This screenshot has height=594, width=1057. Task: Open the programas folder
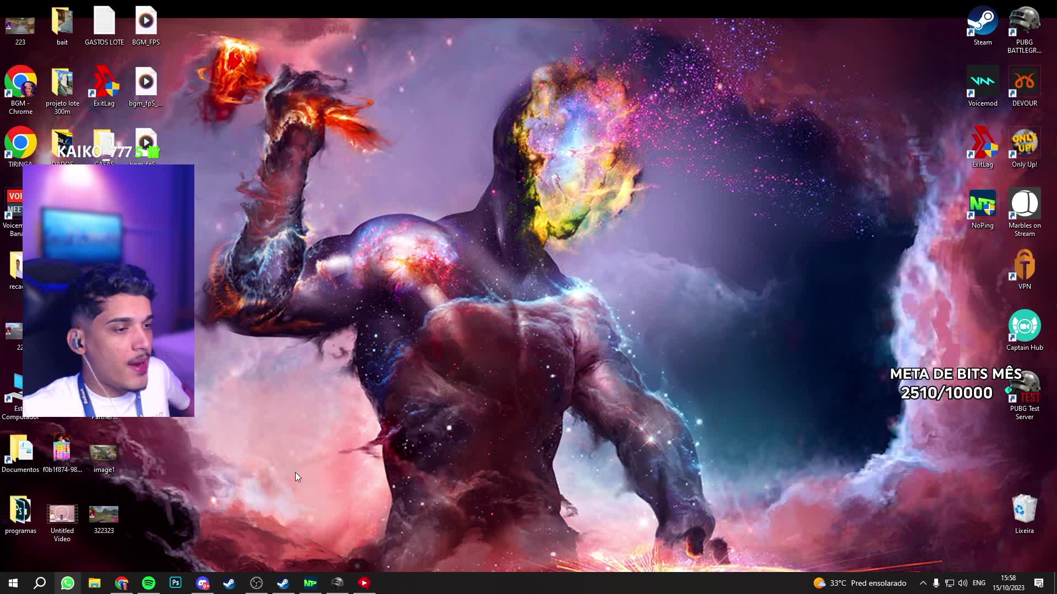click(20, 514)
